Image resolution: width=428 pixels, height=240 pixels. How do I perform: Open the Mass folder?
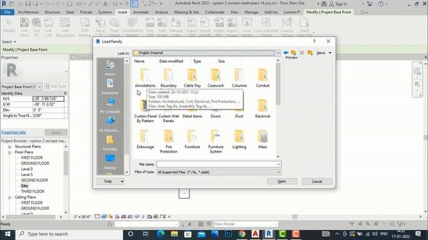click(x=263, y=139)
